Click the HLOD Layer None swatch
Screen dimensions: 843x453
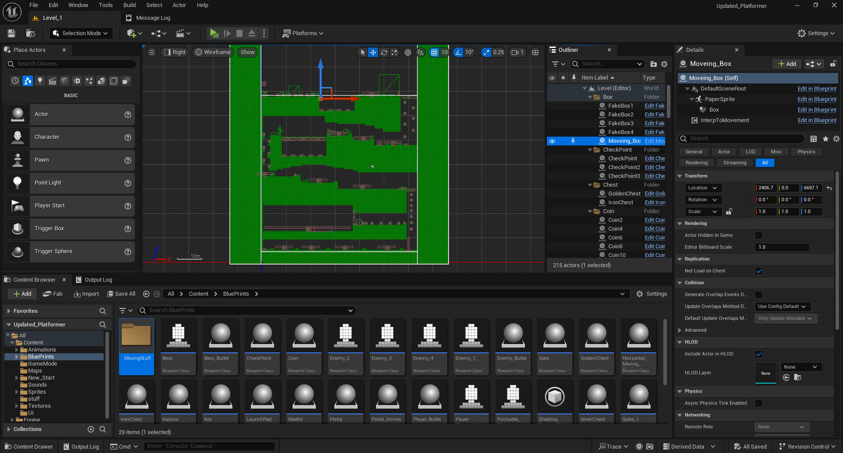(766, 373)
